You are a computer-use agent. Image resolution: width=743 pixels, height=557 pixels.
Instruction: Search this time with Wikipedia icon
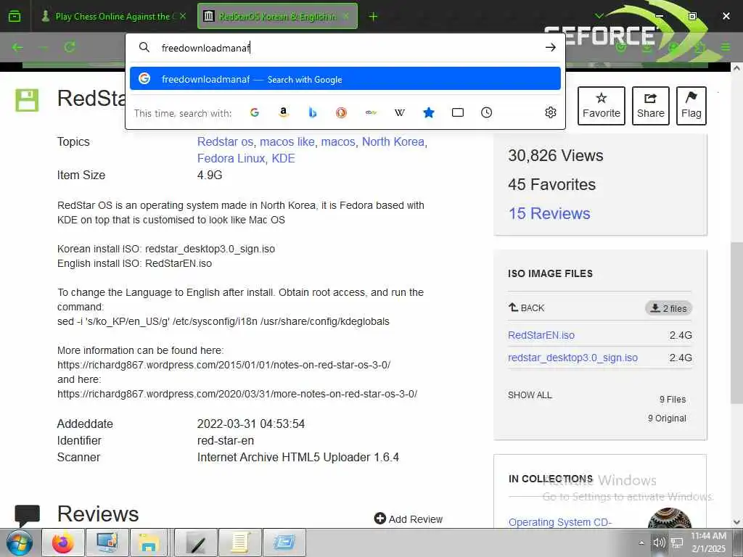pos(400,112)
